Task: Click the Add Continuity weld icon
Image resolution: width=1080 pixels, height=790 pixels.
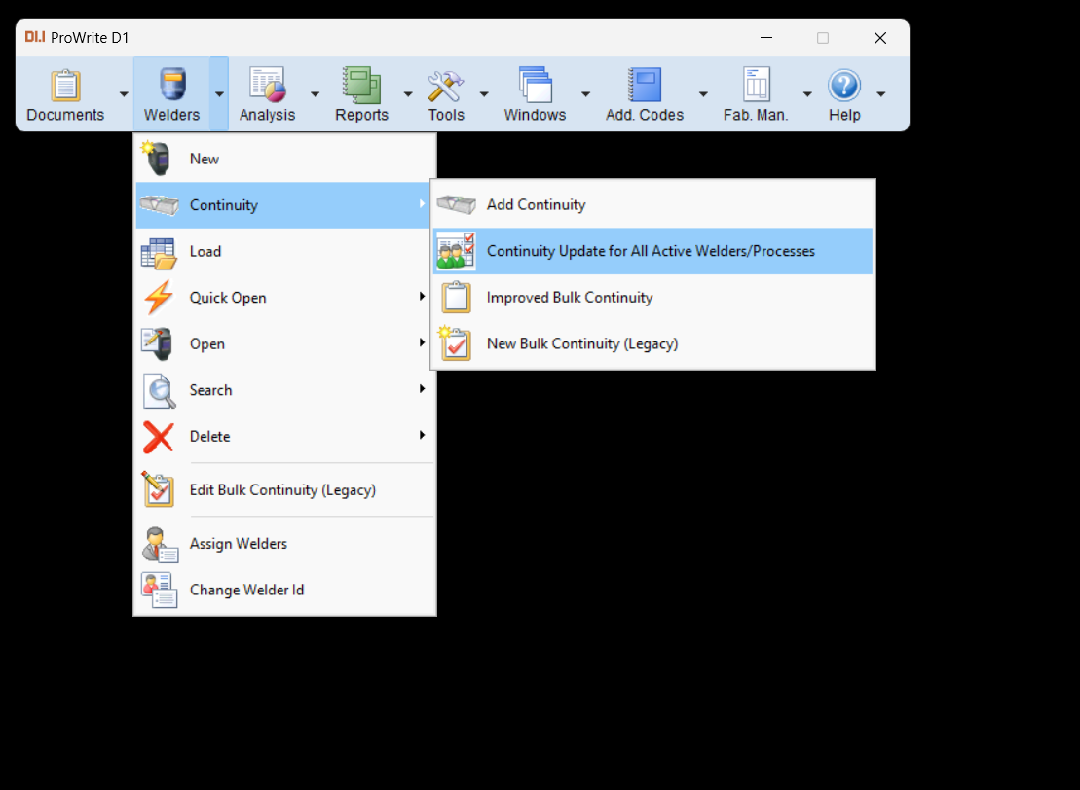Action: click(x=456, y=204)
